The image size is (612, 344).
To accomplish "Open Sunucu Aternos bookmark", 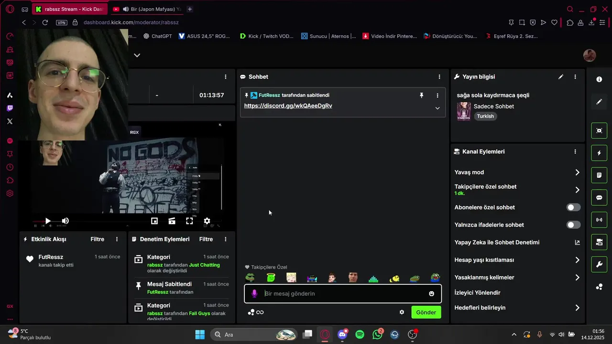I will 328,36.
